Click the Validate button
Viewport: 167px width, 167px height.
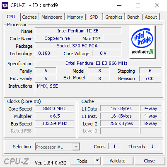click(x=118, y=161)
